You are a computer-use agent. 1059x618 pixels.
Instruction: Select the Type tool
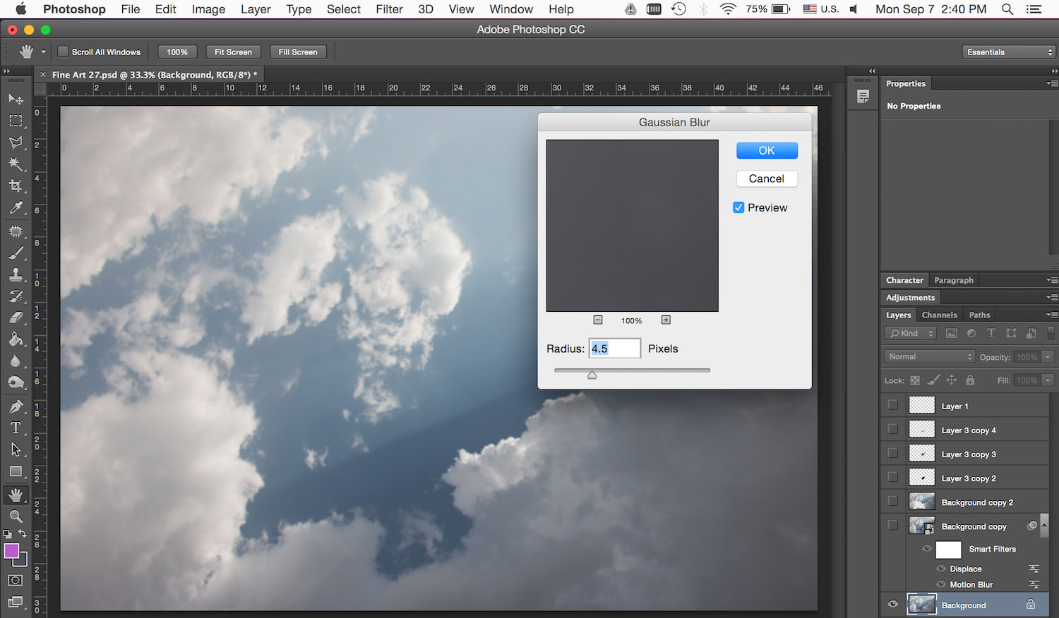tap(16, 428)
